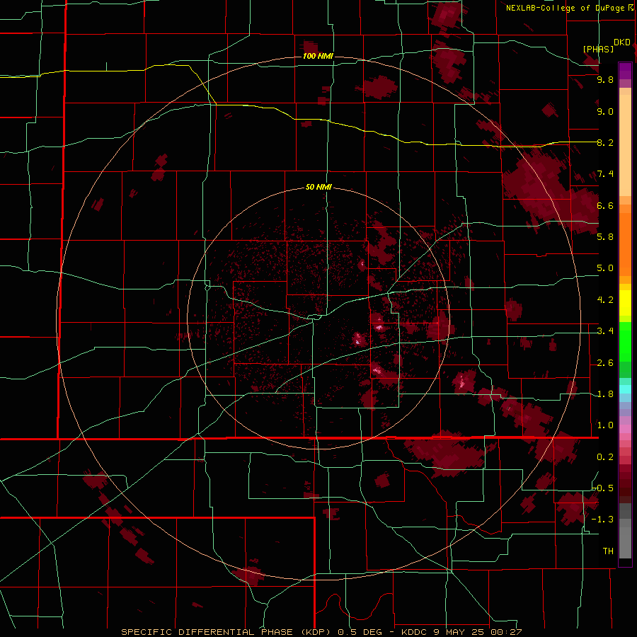This screenshot has height=637, width=637.
Task: Click the '9 MAY 25' date in the caption
Action: pos(461,632)
